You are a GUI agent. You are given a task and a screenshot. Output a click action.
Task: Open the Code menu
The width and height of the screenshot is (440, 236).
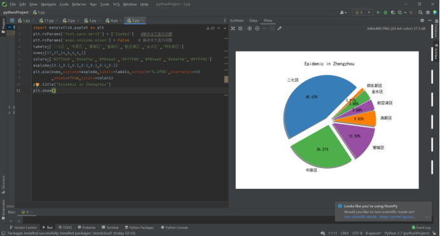64,4
